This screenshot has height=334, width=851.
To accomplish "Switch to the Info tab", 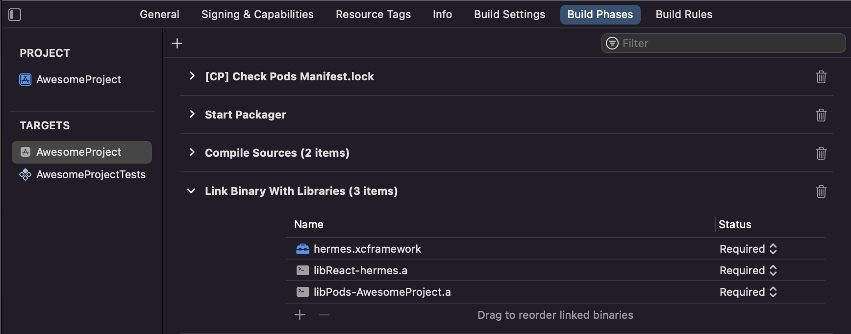I will click(x=442, y=15).
